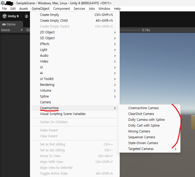195x177 pixels.
Task: Expand the Video submenu
Action: (76, 61)
